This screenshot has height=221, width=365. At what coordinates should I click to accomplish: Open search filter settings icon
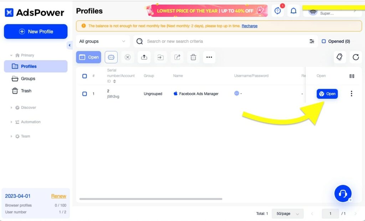[x=312, y=41]
